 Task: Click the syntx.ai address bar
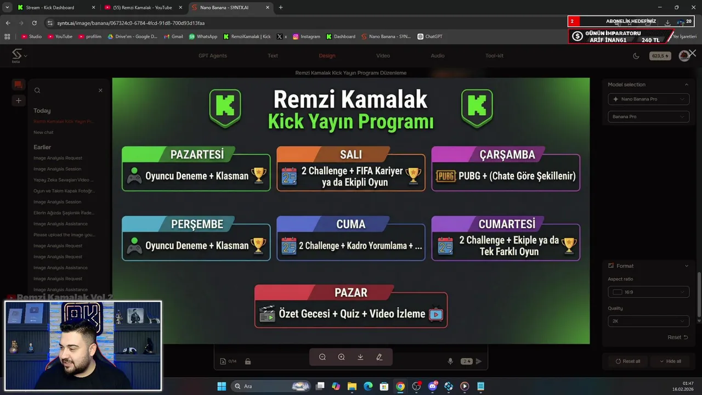click(307, 23)
